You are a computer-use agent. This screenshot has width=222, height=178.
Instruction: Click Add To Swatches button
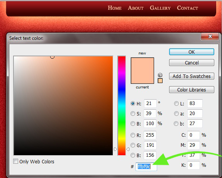tap(191, 76)
